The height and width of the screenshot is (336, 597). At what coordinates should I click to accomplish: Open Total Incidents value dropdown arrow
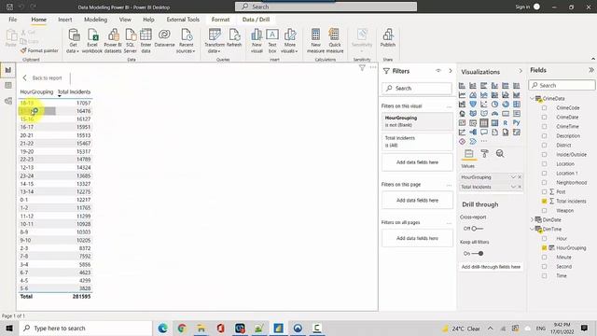click(x=513, y=187)
